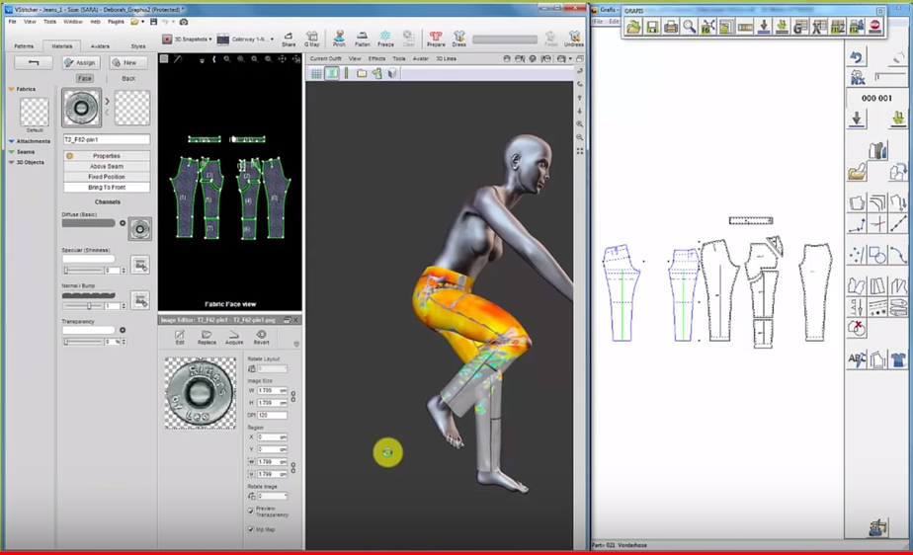Click the Replace image icon
Screen dimensions: 913x555
click(x=207, y=337)
